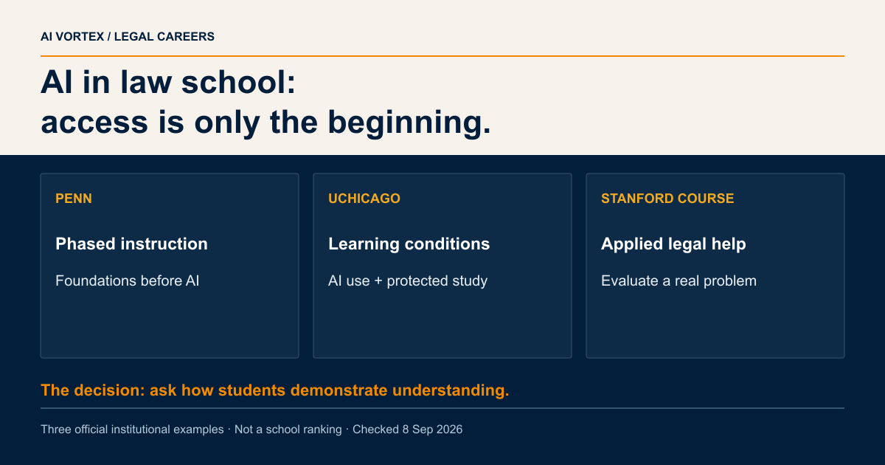Click the 'STANFORD COURSE' card label

coord(667,199)
